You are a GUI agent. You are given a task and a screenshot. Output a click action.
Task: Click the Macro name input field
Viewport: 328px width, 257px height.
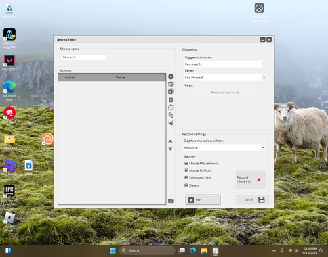click(83, 57)
